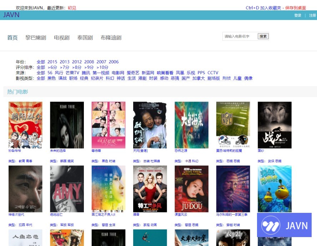Filter ratings by >8分
Image resolution: width=317 pixels, height=246 pixels.
coord(77,67)
